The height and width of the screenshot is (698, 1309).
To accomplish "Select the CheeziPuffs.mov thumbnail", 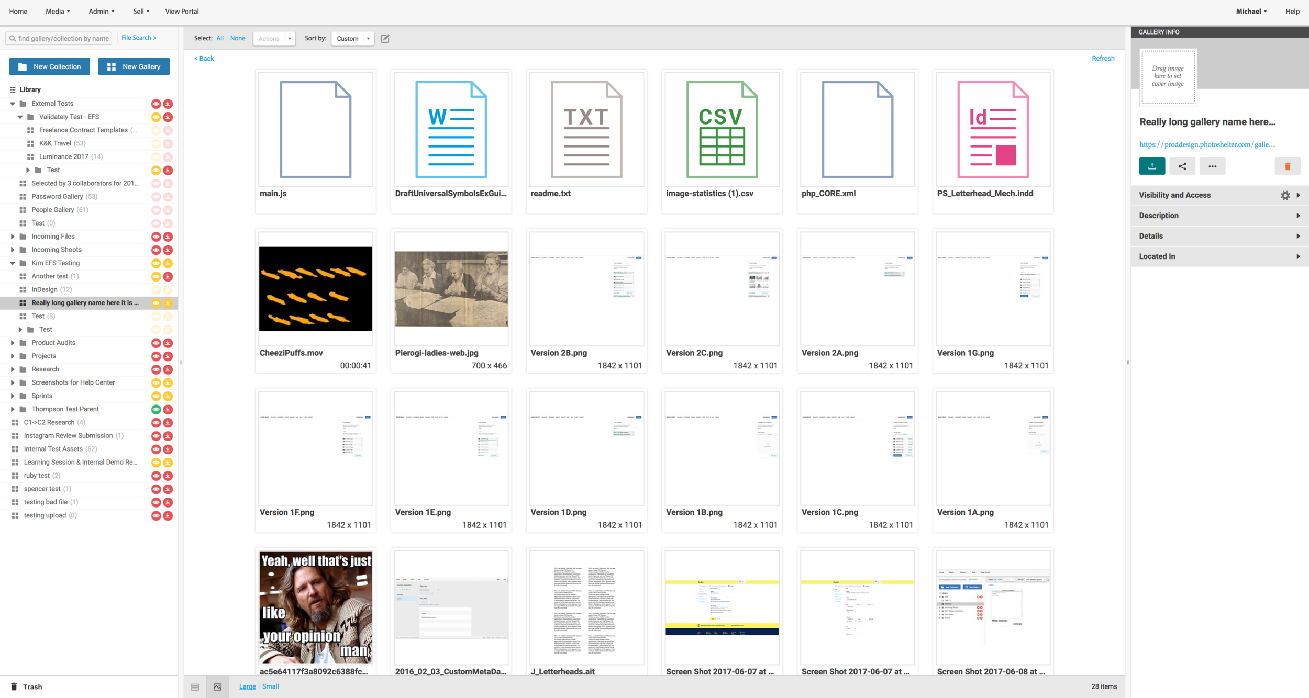I will pos(316,289).
